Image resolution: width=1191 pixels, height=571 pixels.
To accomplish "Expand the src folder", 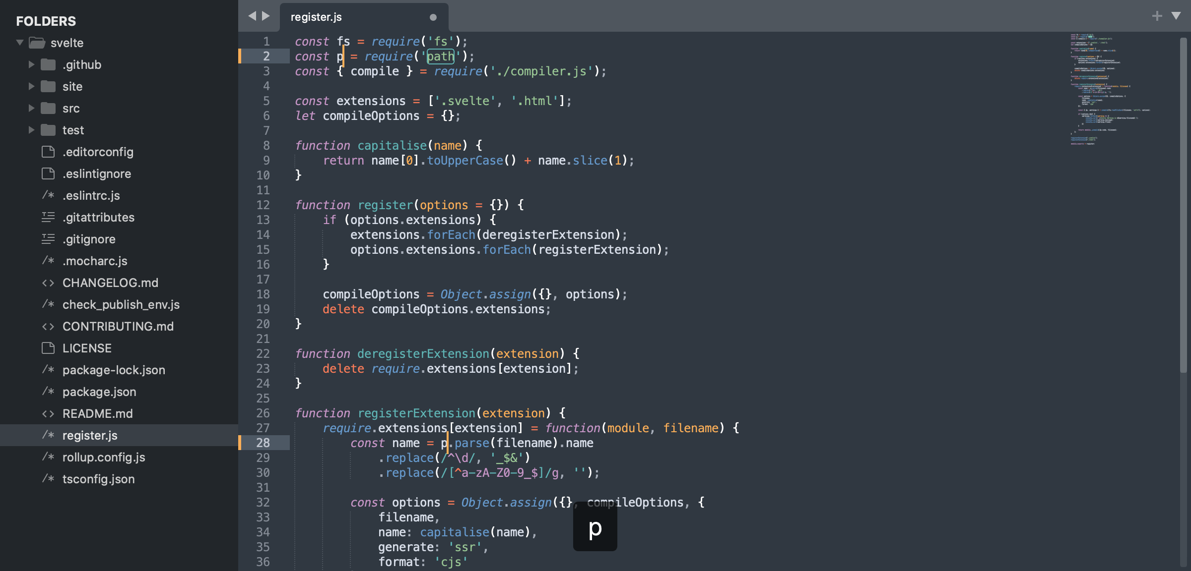I will click(31, 108).
